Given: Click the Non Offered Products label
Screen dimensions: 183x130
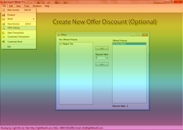Looking at the screenshot, I should click(x=68, y=39).
